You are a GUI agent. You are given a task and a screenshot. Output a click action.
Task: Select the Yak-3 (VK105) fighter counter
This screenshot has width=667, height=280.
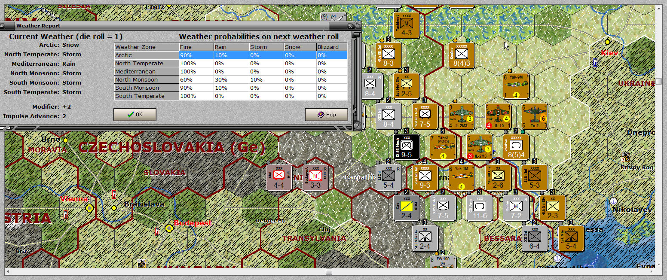click(x=443, y=147)
